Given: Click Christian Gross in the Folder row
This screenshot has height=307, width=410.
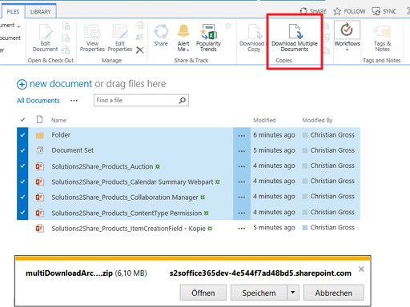Looking at the screenshot, I should tap(332, 135).
